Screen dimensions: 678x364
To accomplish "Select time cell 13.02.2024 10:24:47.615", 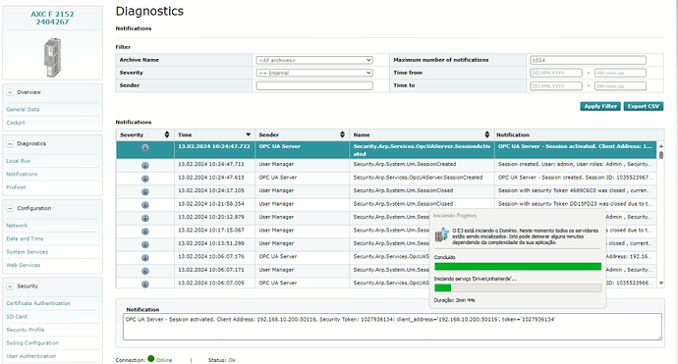I will click(x=214, y=179).
